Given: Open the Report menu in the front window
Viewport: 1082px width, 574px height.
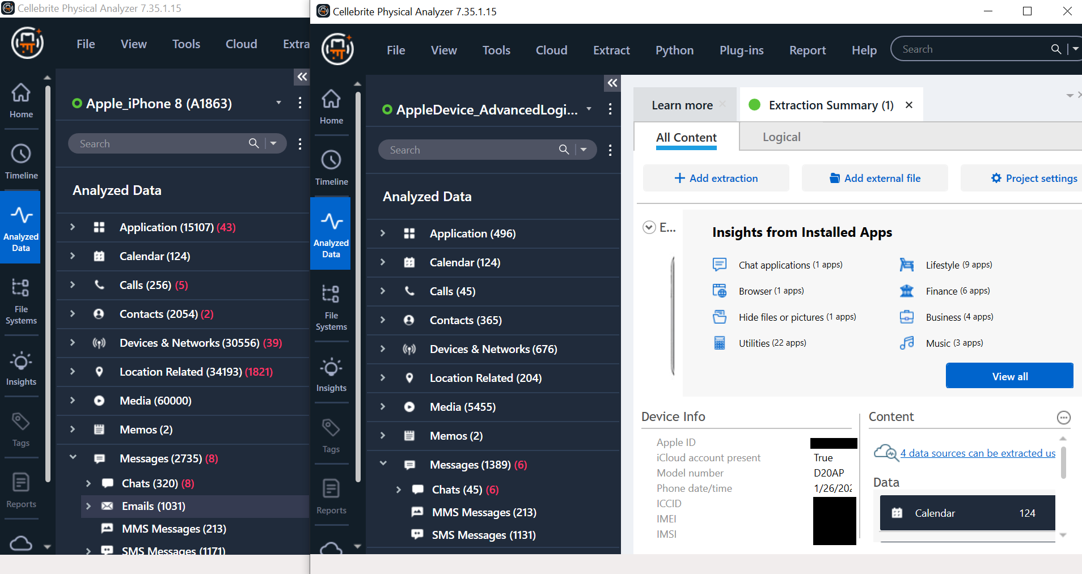Looking at the screenshot, I should 808,50.
